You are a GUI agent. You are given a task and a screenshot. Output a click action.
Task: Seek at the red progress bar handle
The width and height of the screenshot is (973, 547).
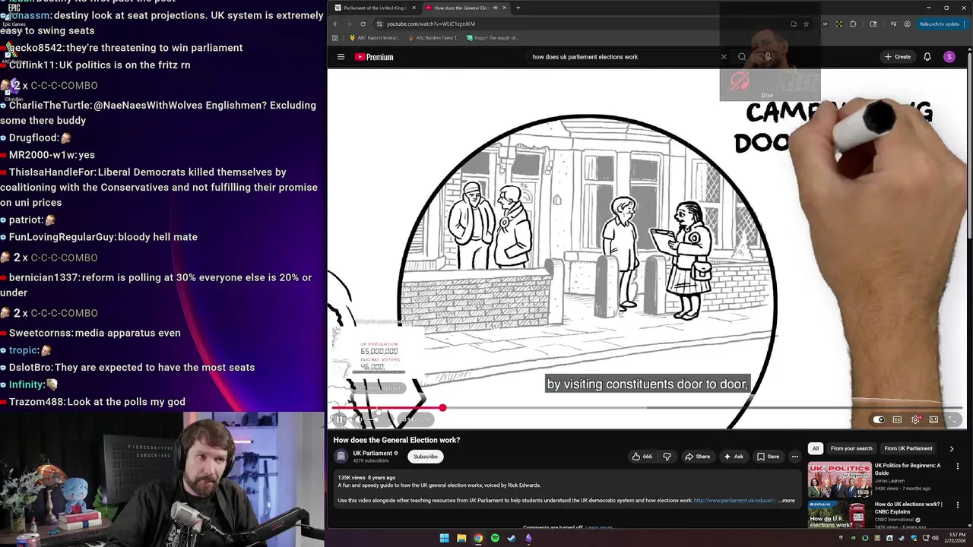pos(442,408)
